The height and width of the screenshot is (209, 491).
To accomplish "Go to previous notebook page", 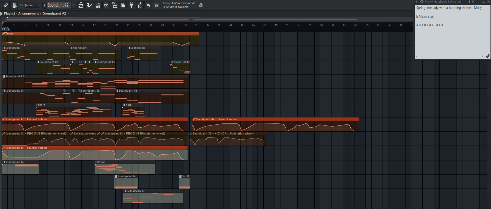I will (417, 56).
